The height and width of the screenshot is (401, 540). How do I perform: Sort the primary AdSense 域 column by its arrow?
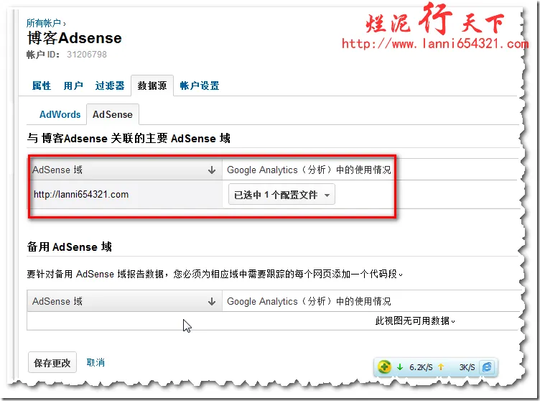click(212, 170)
